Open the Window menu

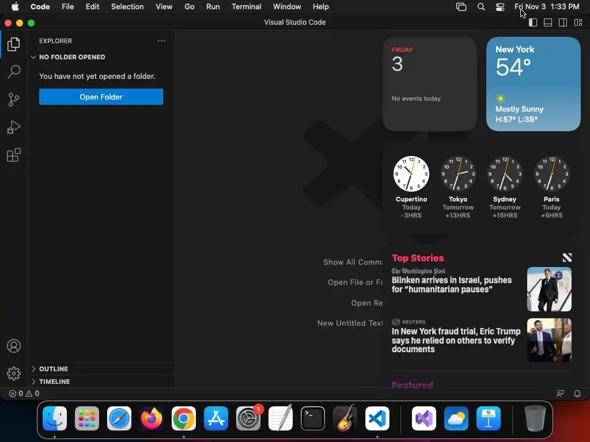coord(287,7)
